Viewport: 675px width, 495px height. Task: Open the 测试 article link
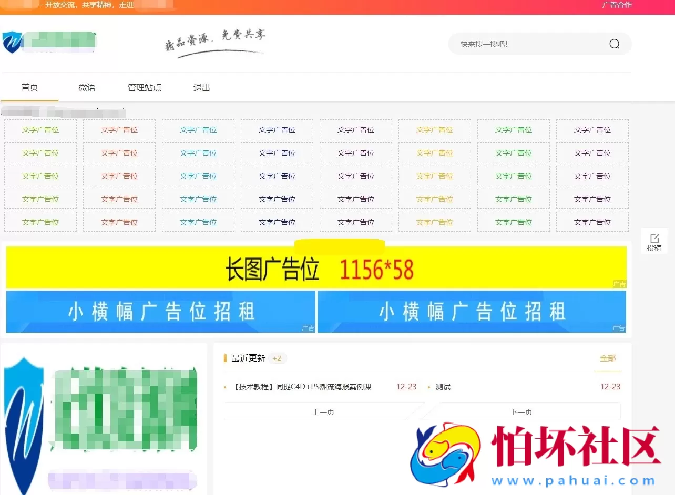point(442,386)
